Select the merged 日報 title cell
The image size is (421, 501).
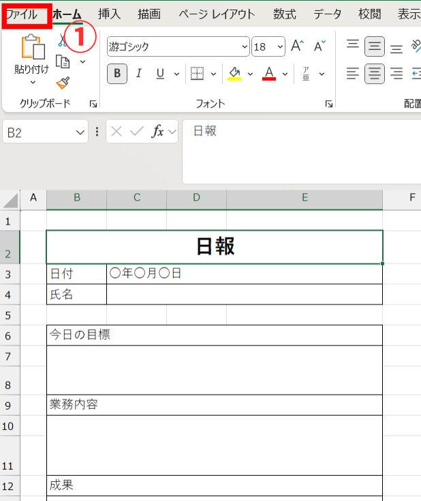pos(215,247)
